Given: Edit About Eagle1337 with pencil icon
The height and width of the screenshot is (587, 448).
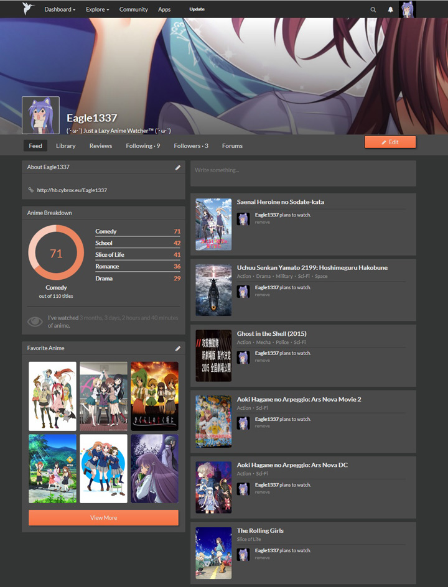Looking at the screenshot, I should click(x=178, y=167).
